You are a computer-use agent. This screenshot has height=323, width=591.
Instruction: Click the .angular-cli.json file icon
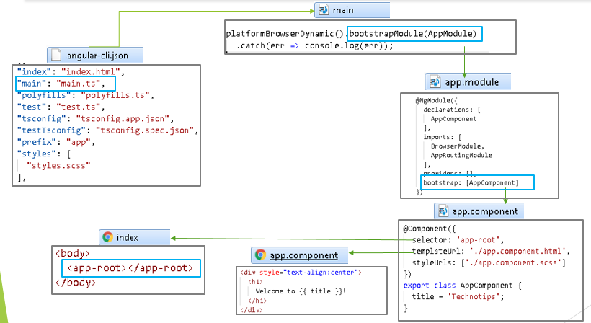point(56,55)
